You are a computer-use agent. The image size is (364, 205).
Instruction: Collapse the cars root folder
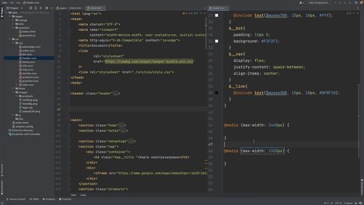coord(6,13)
